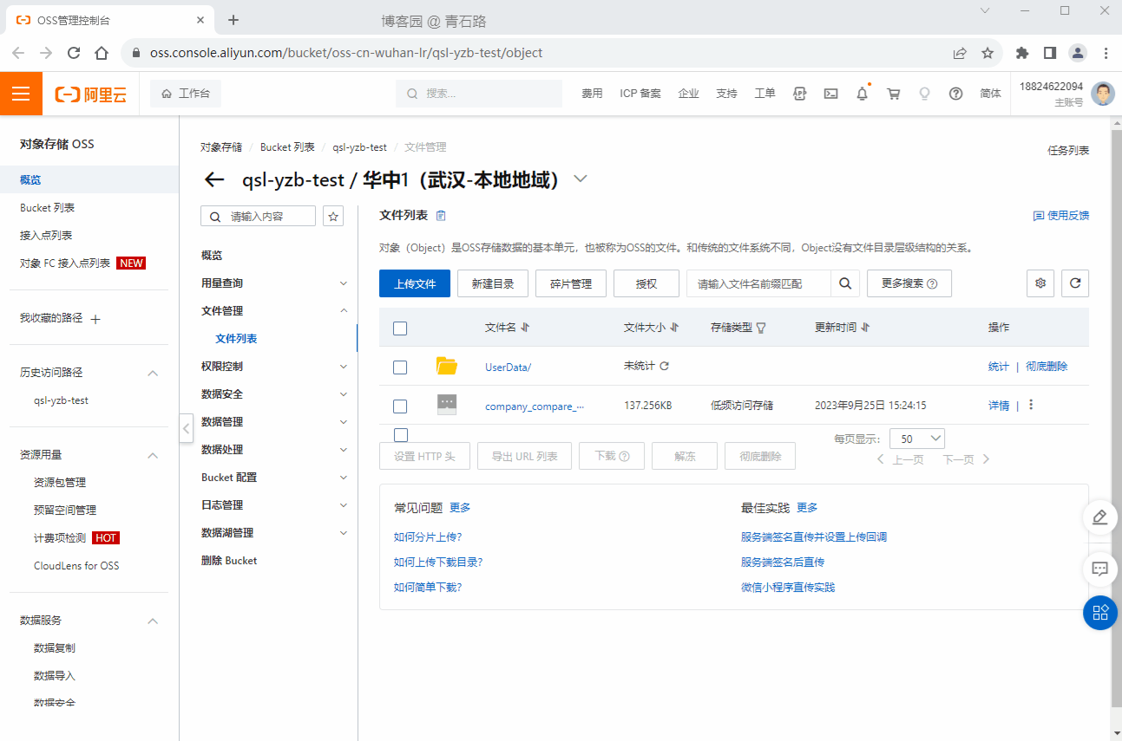This screenshot has height=741, width=1122.
Task: Click the back arrow beside qsl-yzb-test
Action: pyautogui.click(x=213, y=179)
